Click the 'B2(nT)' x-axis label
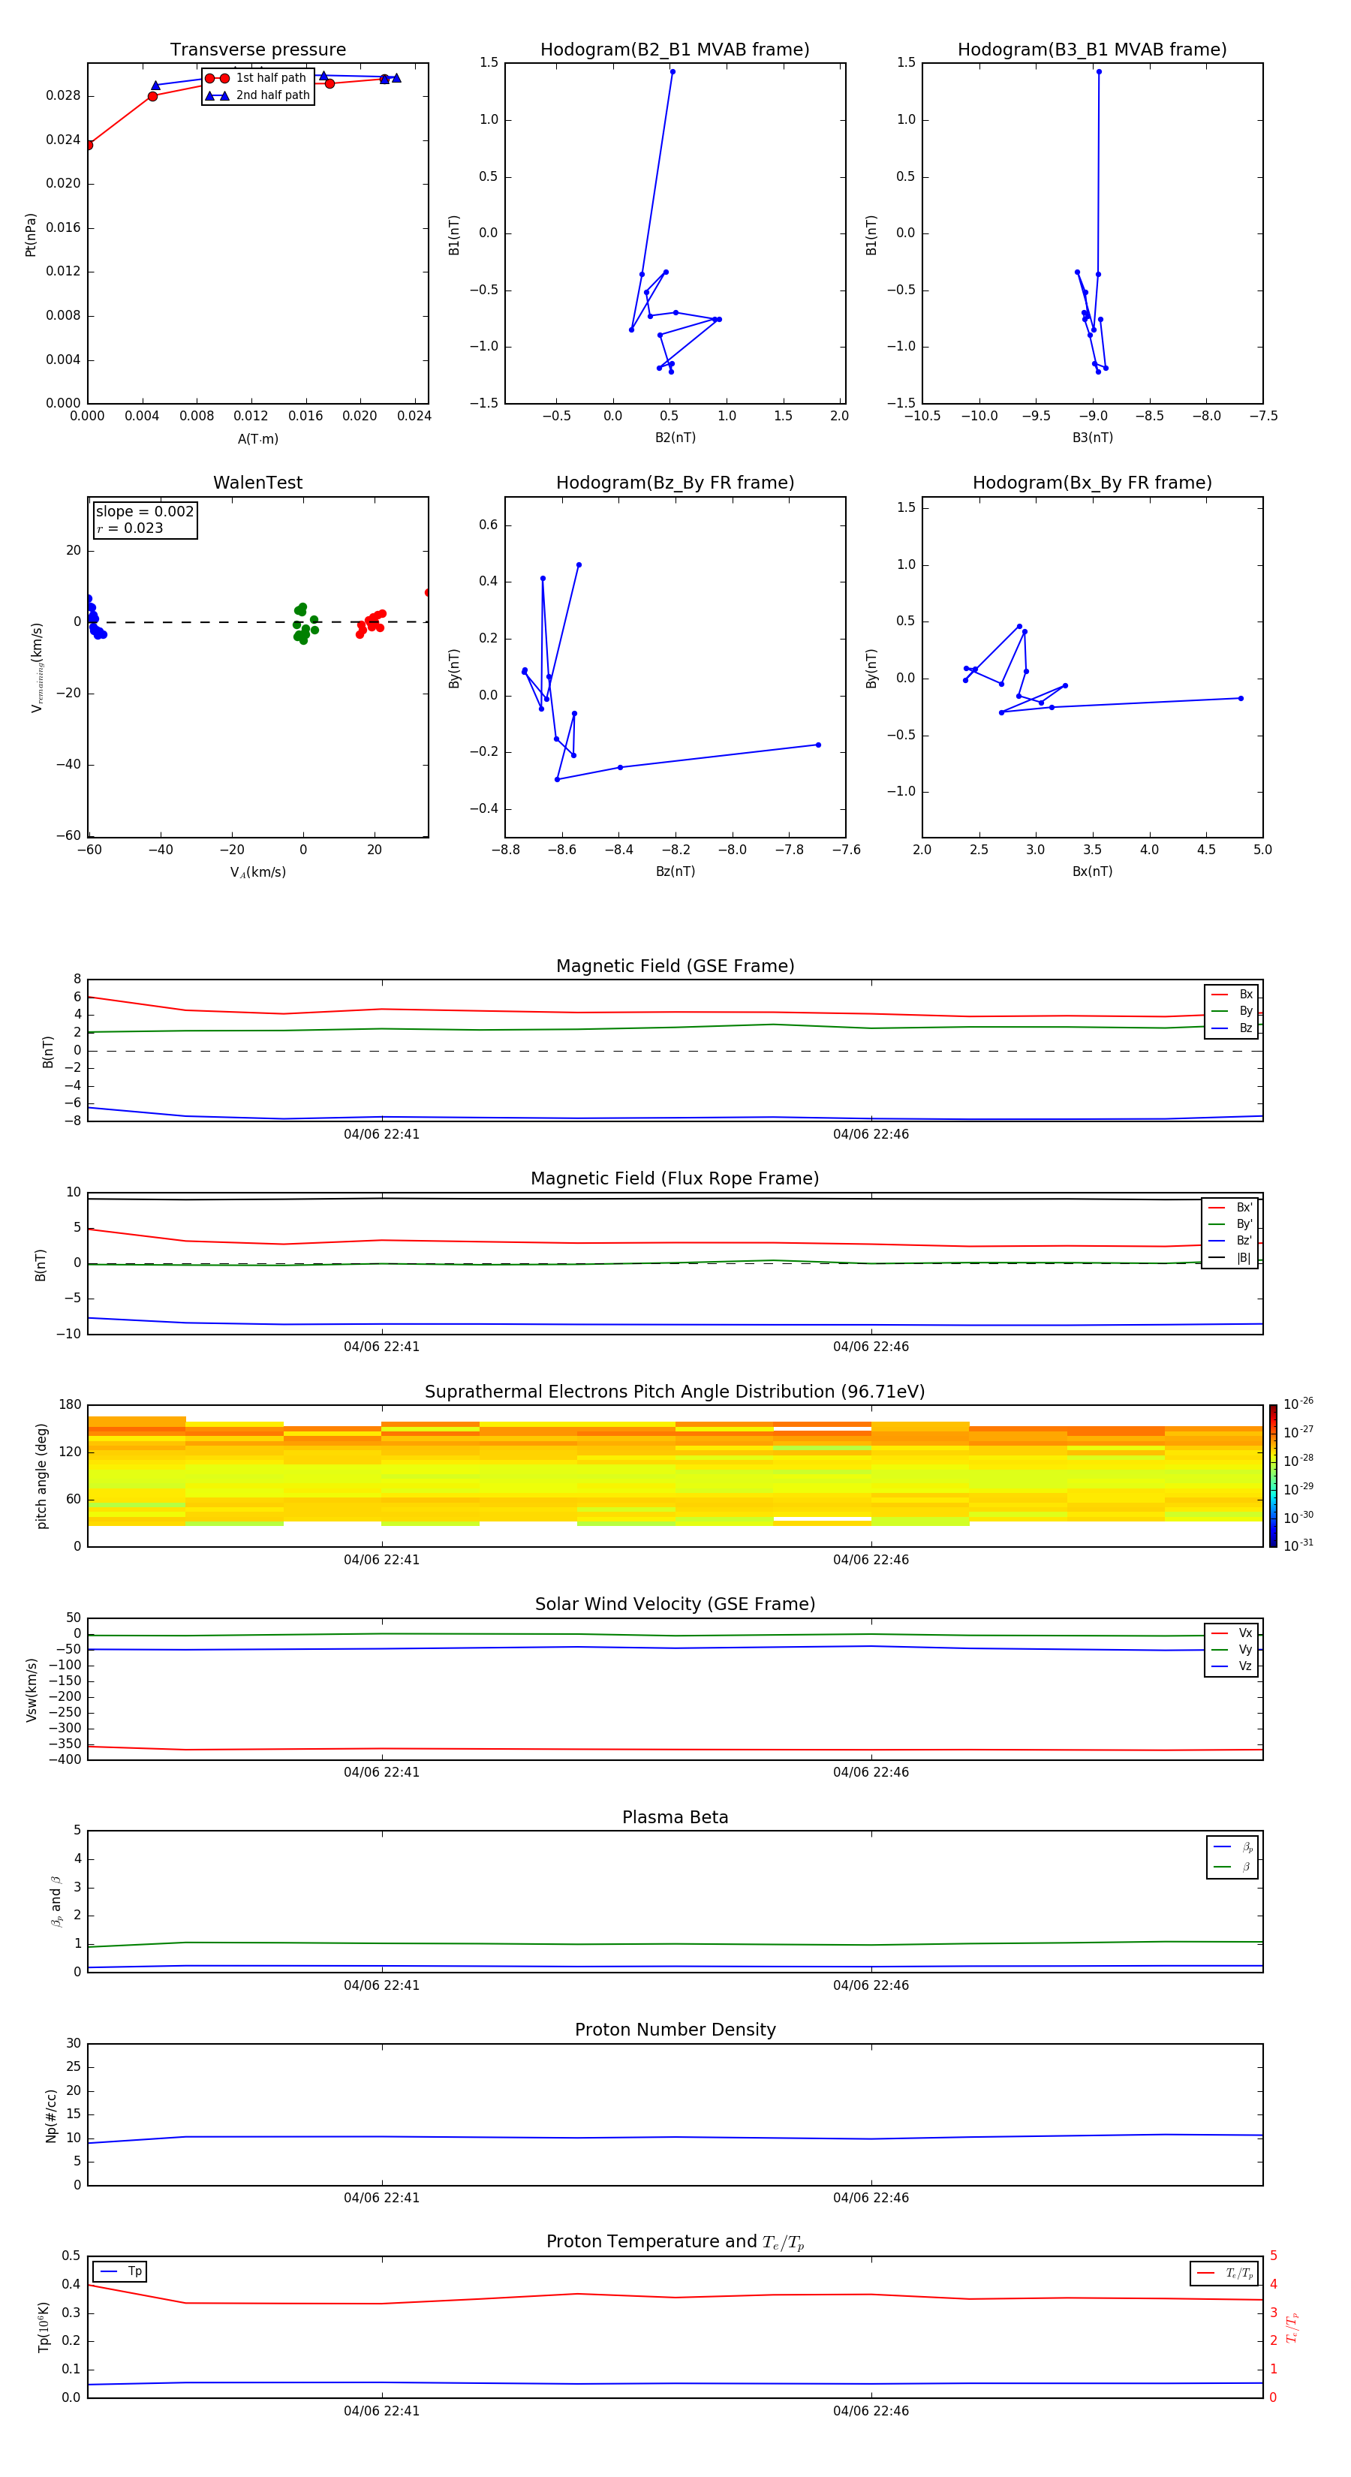1351x2477 pixels. [x=675, y=438]
